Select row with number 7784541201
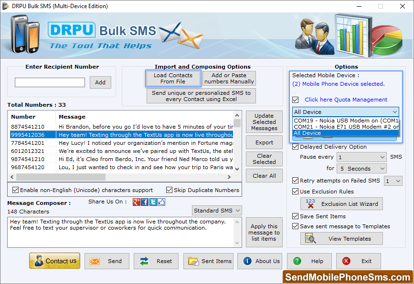 coord(121,143)
